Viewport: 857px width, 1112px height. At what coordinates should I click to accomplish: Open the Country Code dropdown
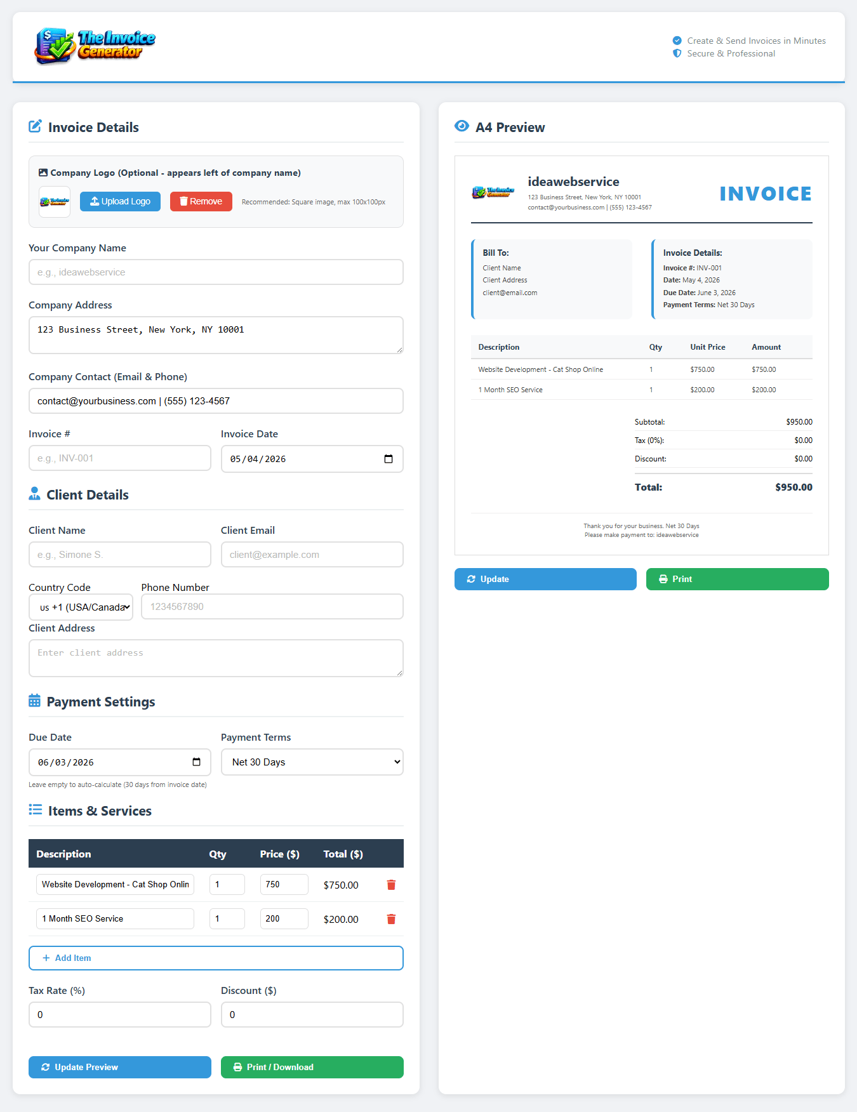[x=81, y=607]
